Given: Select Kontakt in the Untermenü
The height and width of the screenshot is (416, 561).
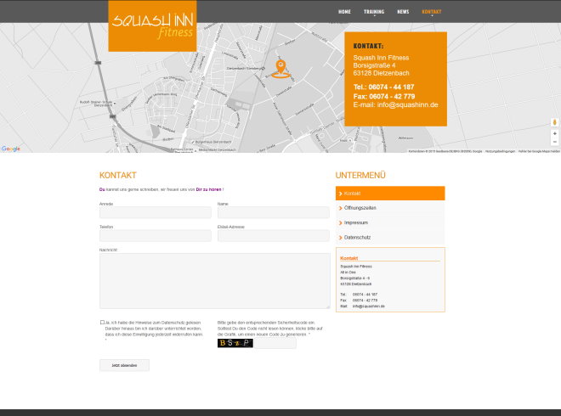Looking at the screenshot, I should 390,194.
